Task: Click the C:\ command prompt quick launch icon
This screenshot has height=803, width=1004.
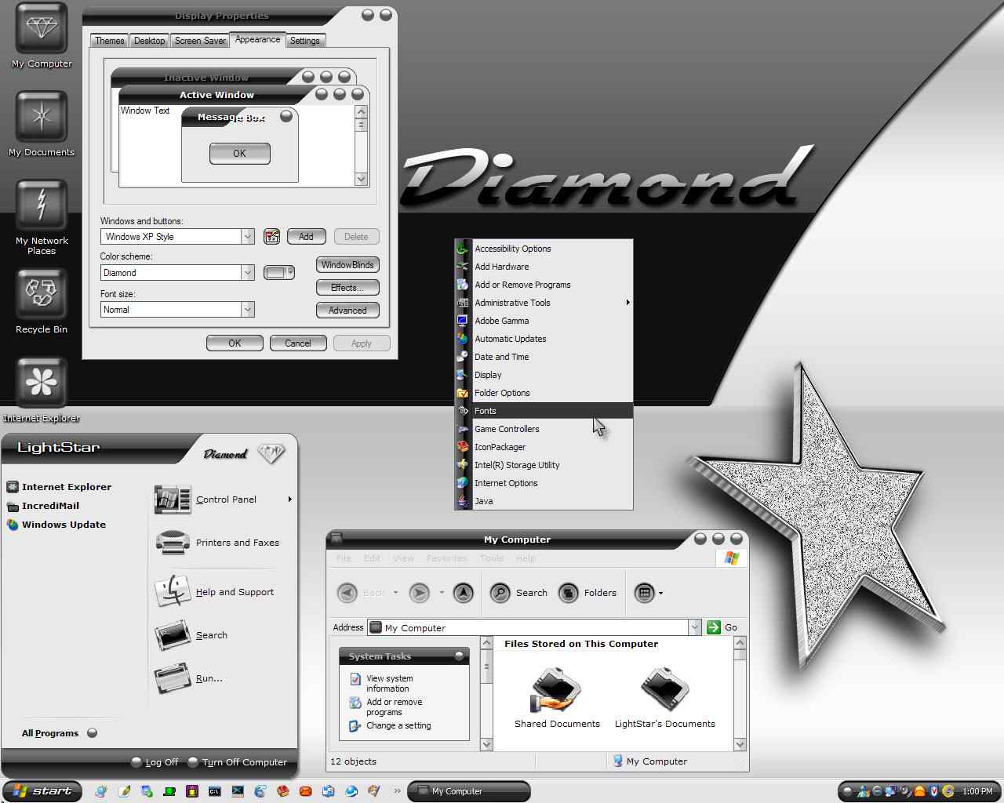Action: 214,791
